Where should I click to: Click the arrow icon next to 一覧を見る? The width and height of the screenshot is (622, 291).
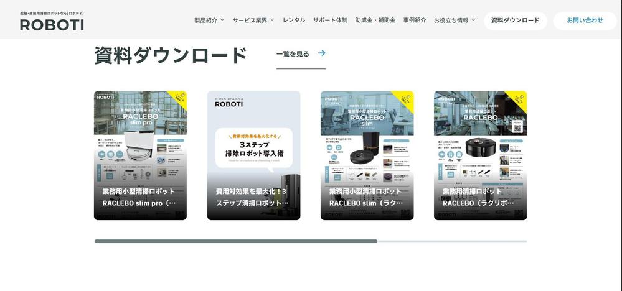[x=322, y=53]
